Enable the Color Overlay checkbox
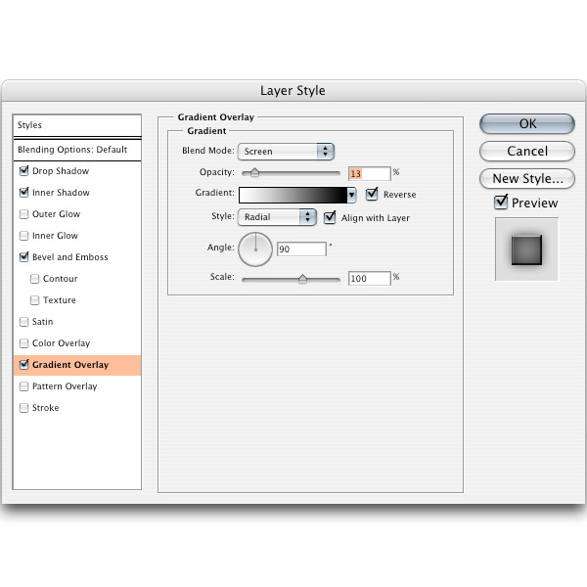Viewport: 587px width, 587px height. click(x=23, y=343)
